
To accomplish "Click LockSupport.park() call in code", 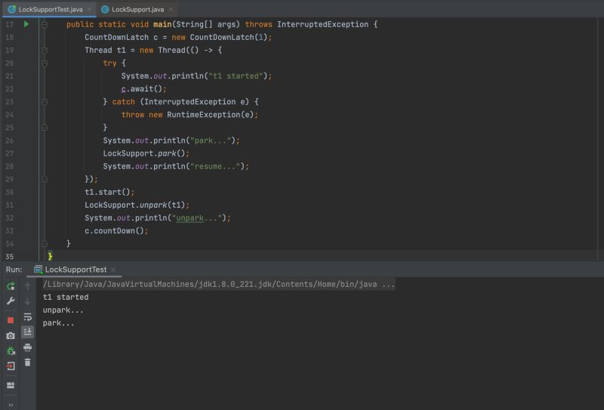I will click(x=146, y=153).
